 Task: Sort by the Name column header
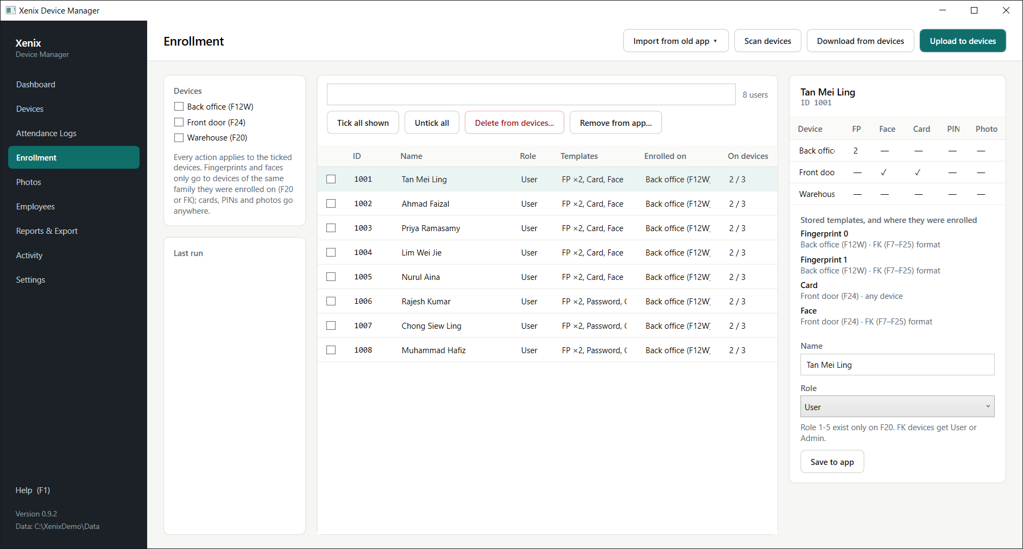[x=411, y=156]
